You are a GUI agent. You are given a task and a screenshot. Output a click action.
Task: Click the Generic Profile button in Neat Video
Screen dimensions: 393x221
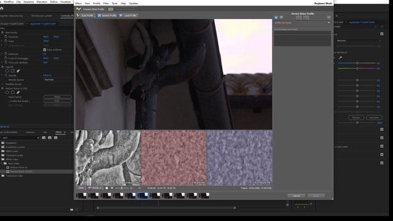coord(107,15)
